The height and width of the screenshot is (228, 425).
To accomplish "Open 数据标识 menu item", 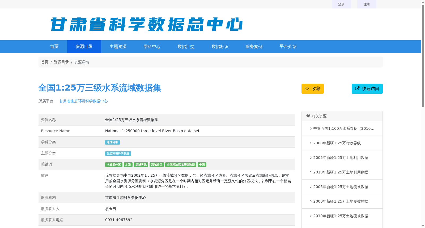I will click(220, 47).
